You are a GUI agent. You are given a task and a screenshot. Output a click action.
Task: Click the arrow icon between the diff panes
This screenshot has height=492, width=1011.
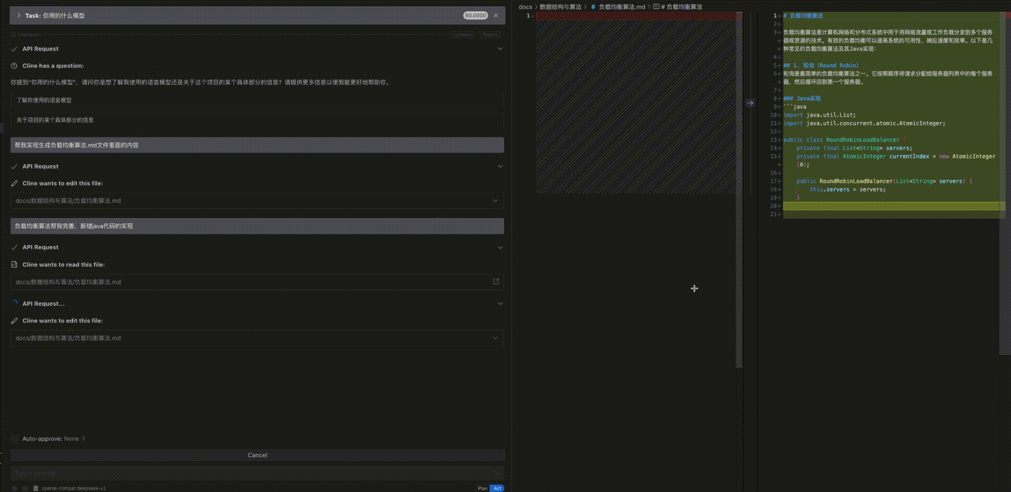[750, 102]
